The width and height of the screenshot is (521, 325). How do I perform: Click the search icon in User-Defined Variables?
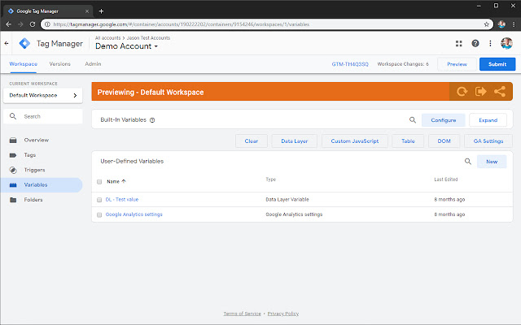tap(467, 162)
